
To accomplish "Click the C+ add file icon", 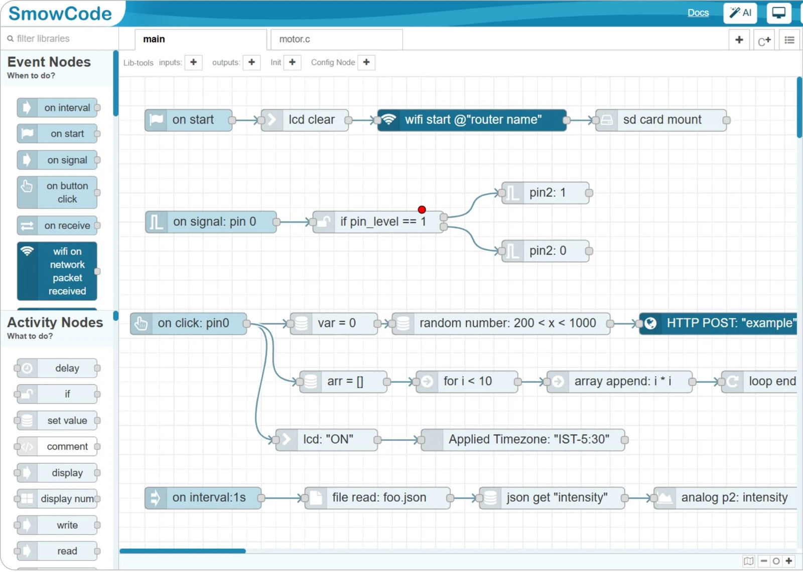I will 764,40.
